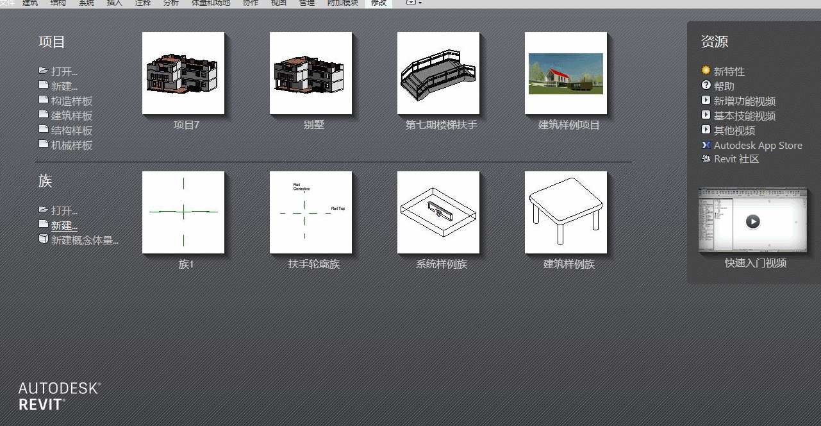Screen dimensions: 821x426
Task: Open the 扶手轮廓族 family thumbnail
Action: point(311,212)
